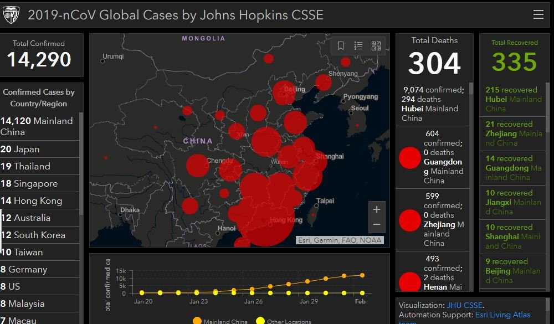Image resolution: width=554 pixels, height=324 pixels.
Task: Click the last orange data point on chart
Action: (362, 275)
